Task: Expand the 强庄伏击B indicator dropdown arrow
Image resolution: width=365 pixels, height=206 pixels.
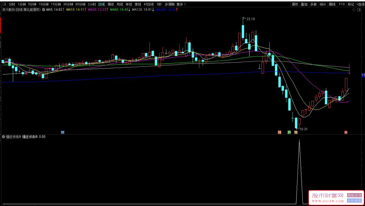Action: tap(3, 137)
